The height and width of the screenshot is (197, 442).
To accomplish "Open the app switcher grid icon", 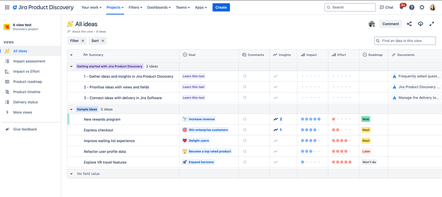I will 7,8.
